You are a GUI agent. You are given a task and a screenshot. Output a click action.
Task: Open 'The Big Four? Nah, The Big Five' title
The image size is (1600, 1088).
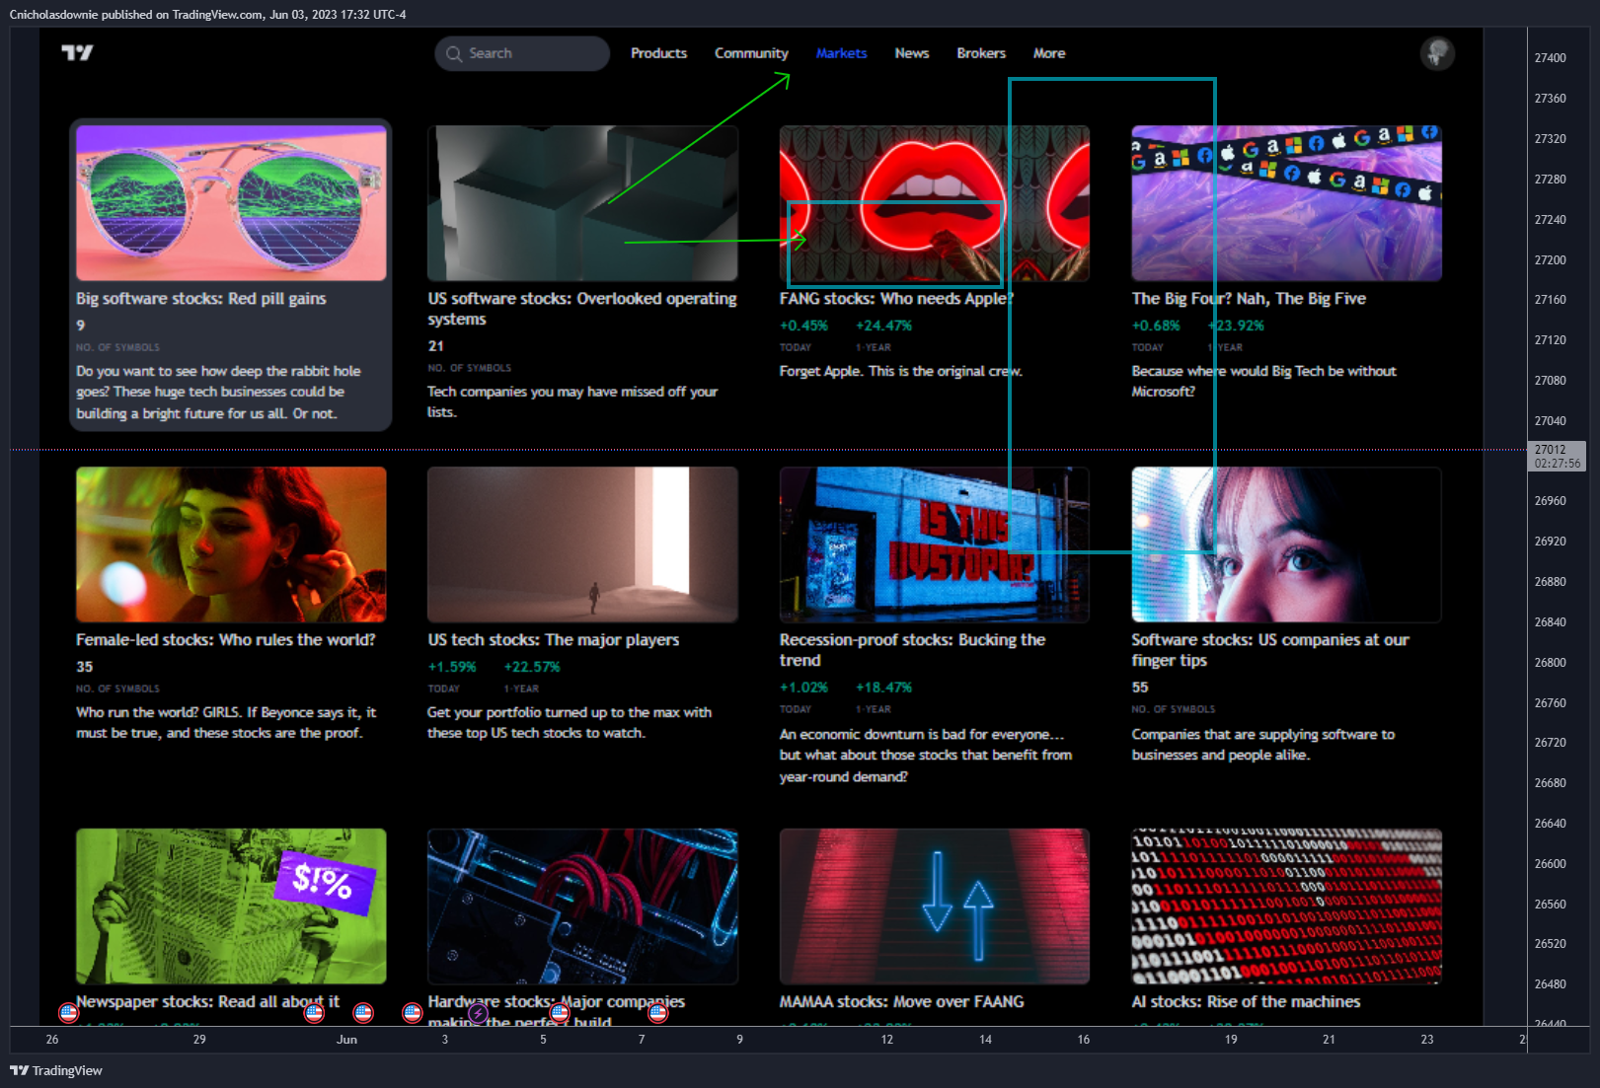[1249, 299]
